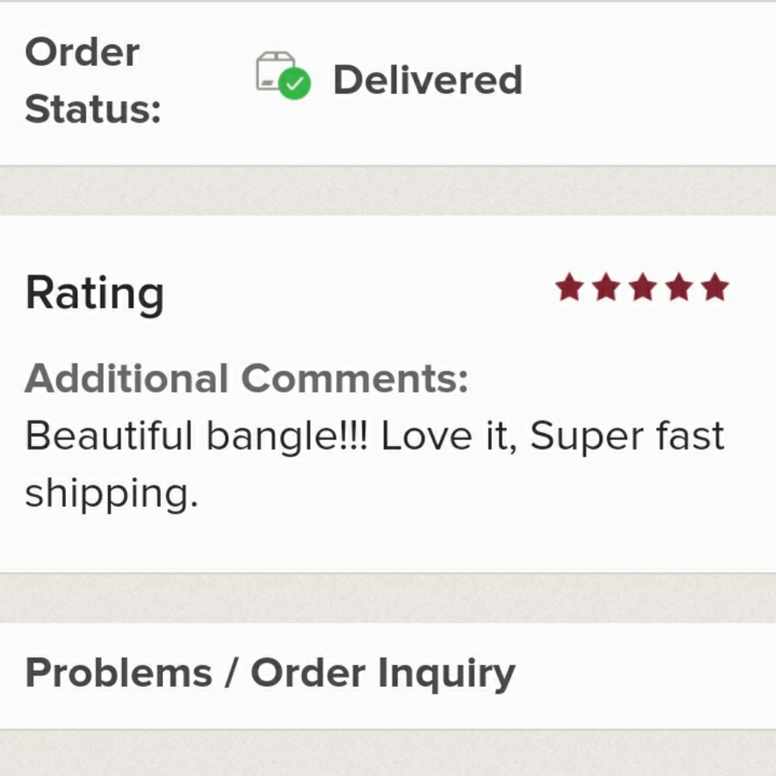Select the second rating star

tap(605, 287)
